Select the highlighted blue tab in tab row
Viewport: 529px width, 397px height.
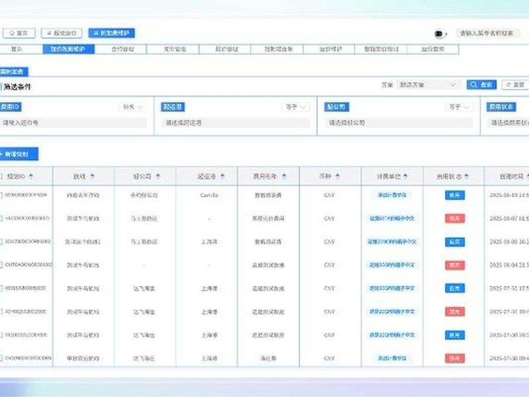coord(69,49)
